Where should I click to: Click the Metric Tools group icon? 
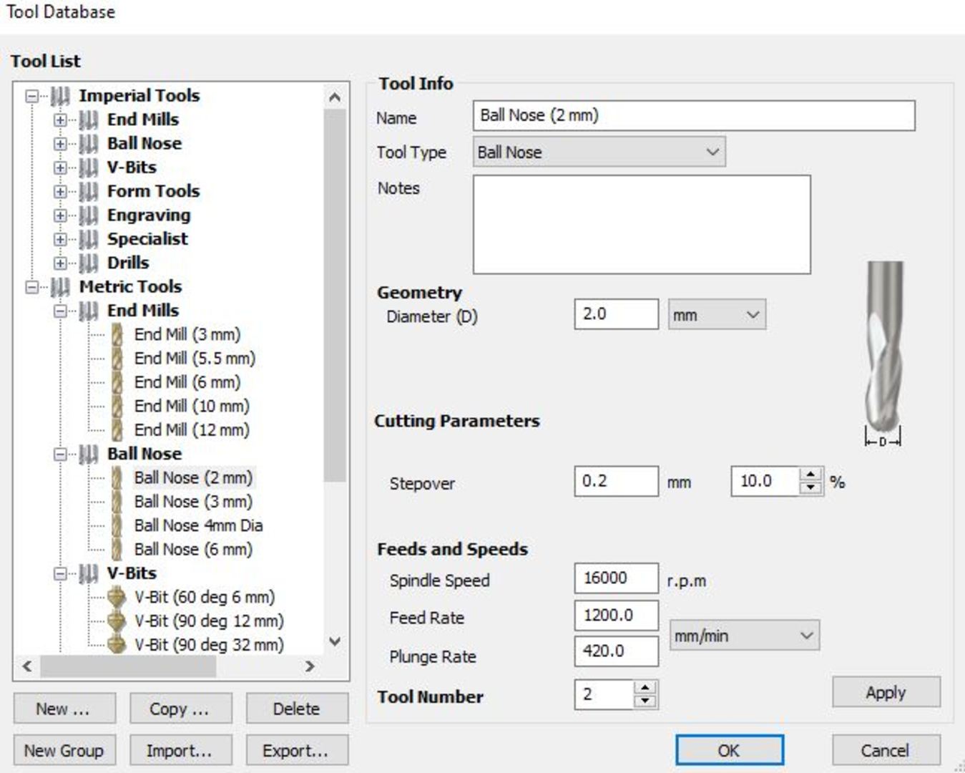(x=60, y=287)
